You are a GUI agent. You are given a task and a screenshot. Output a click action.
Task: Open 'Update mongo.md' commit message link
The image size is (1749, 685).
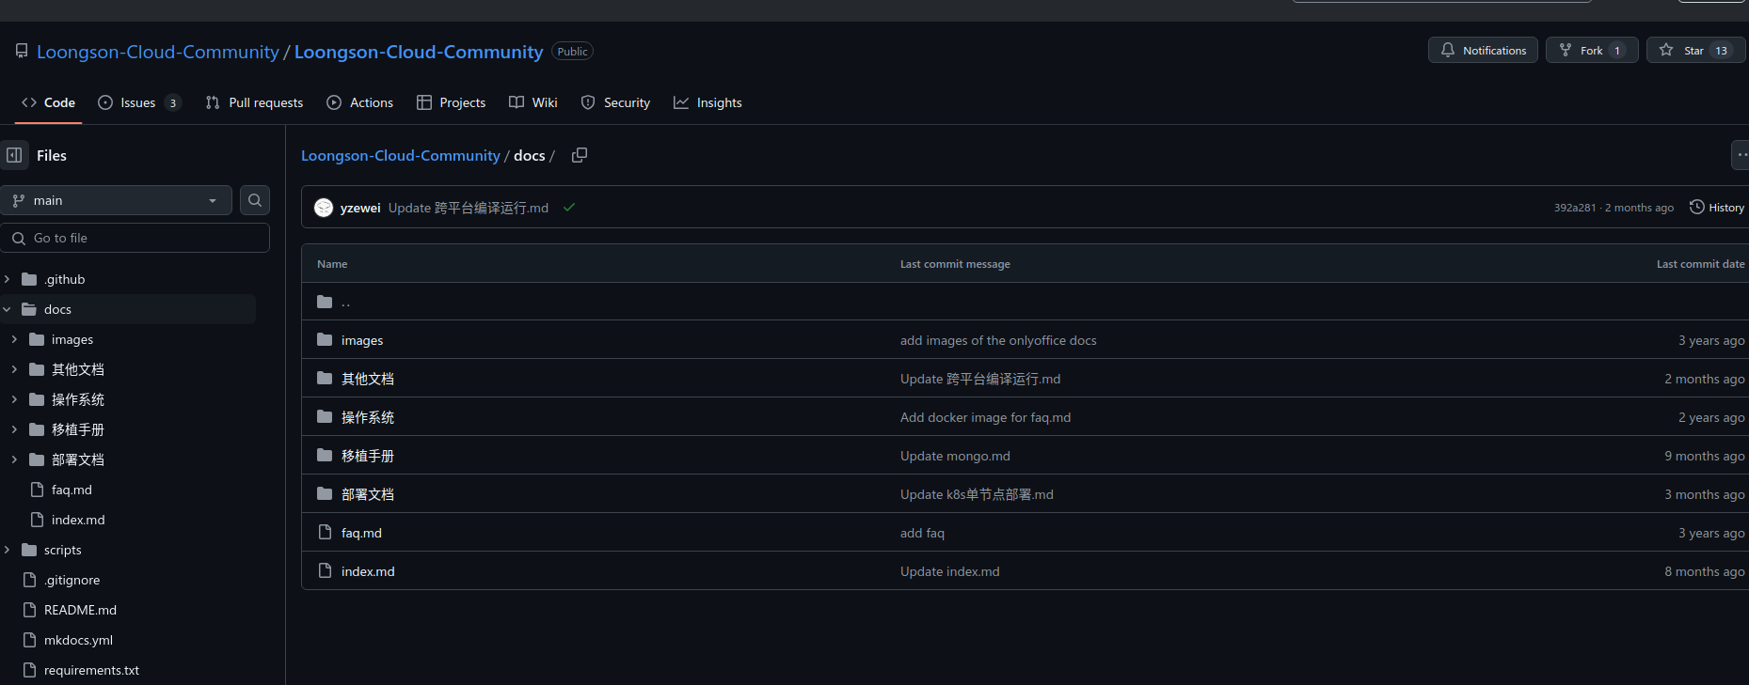[955, 456]
